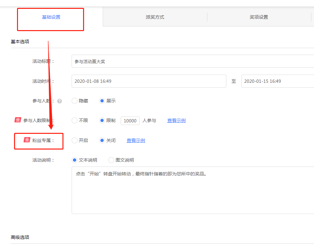The image size is (314, 250).
Task: Switch 活动说明 to 图文说明
Action: pos(111,160)
